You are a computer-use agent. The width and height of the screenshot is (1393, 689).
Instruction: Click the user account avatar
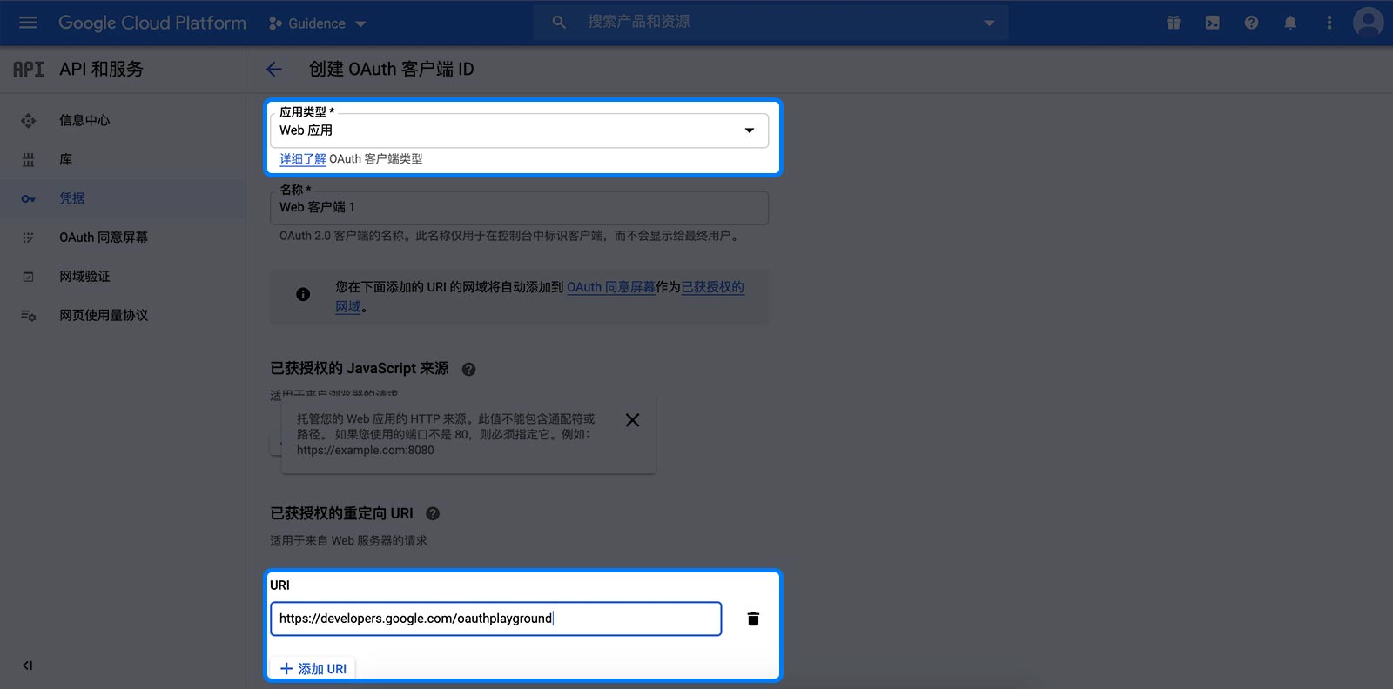(1368, 23)
